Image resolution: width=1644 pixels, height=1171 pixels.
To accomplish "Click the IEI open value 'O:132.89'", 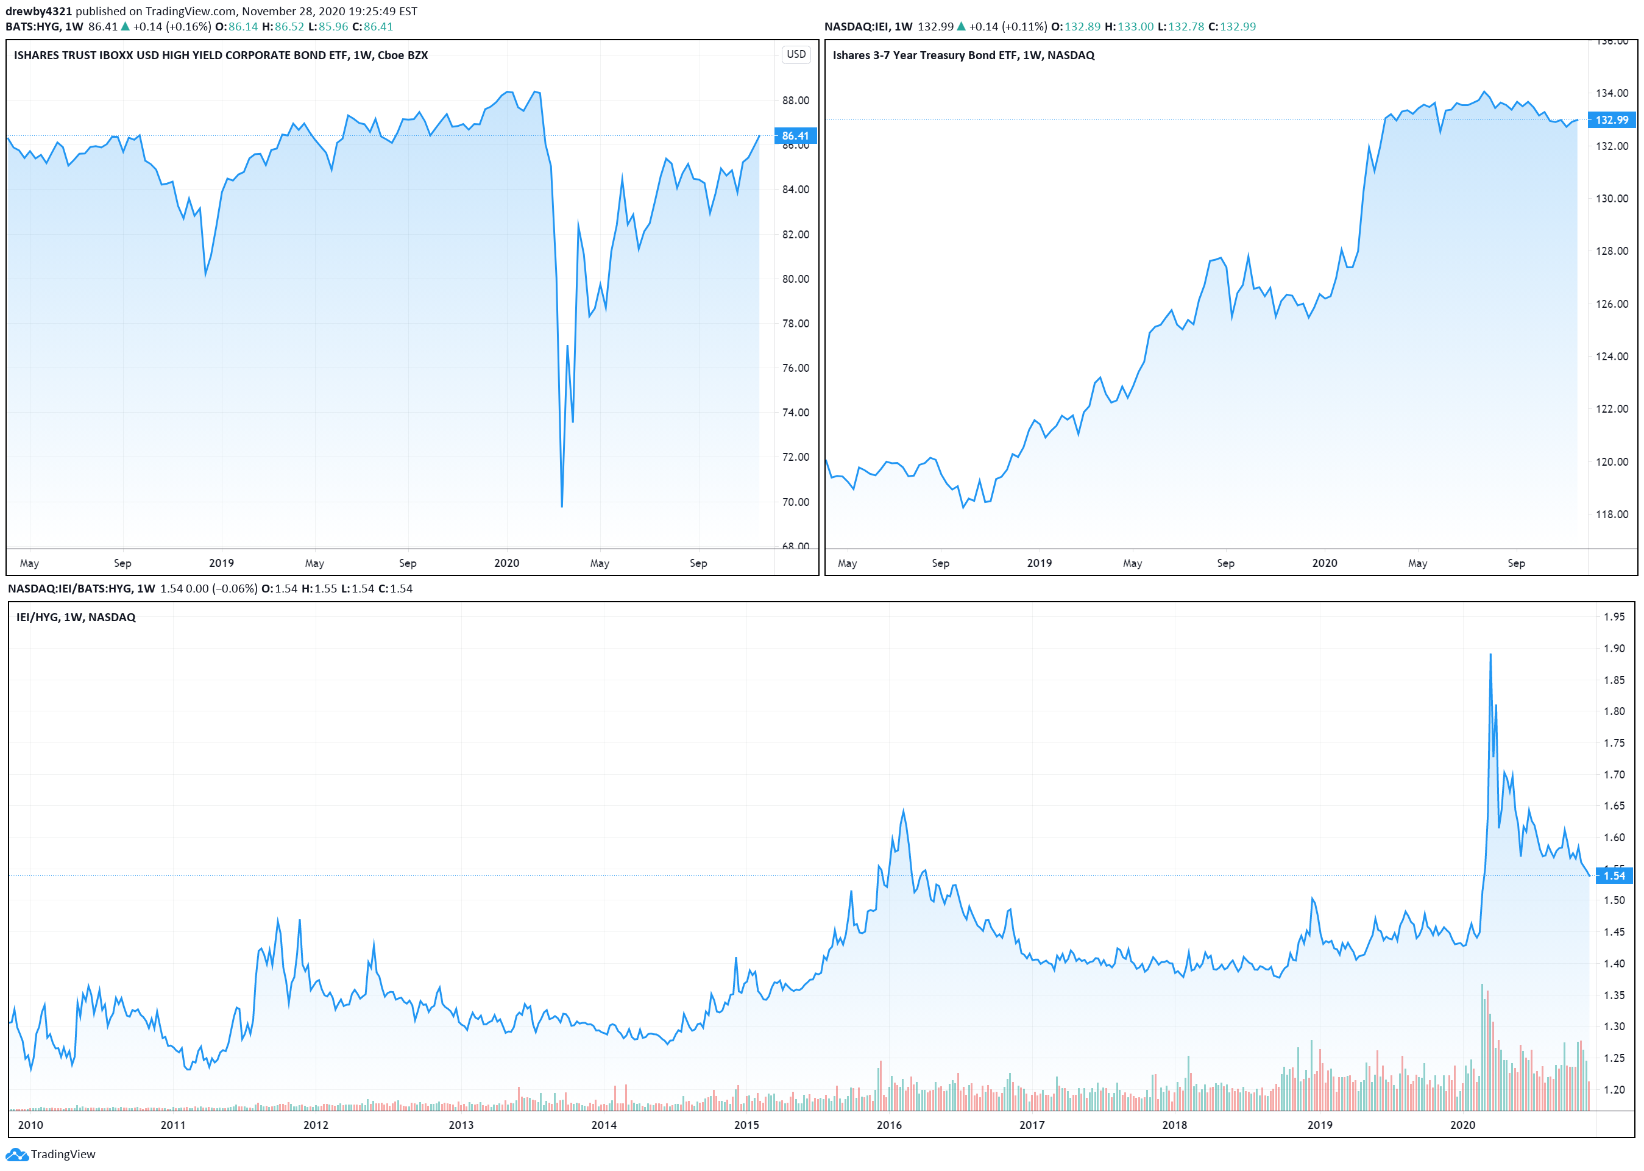I will 1075,27.
